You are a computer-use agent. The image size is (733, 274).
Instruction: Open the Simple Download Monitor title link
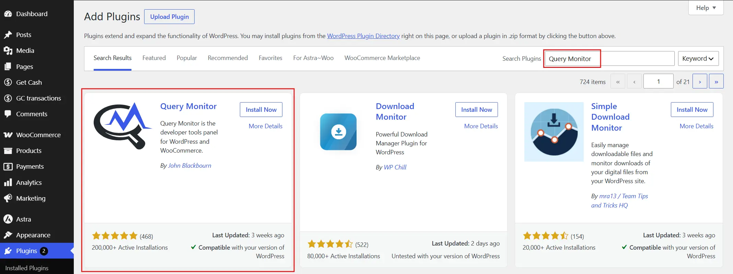pyautogui.click(x=610, y=117)
